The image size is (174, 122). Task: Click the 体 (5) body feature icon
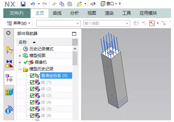tap(37, 109)
